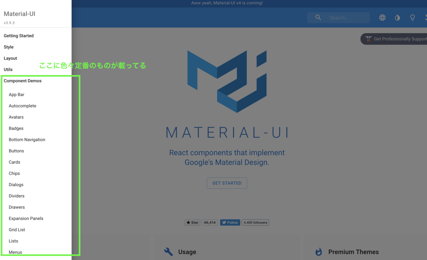Click the Material-UI v4 announcement banner
Screen dimensions: 427x260
click(x=227, y=3)
